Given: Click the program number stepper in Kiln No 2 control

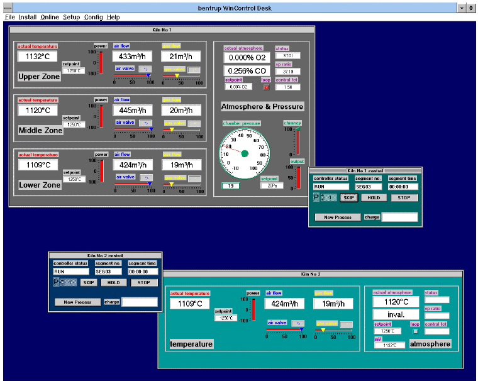Looking at the screenshot, I should (x=69, y=282).
